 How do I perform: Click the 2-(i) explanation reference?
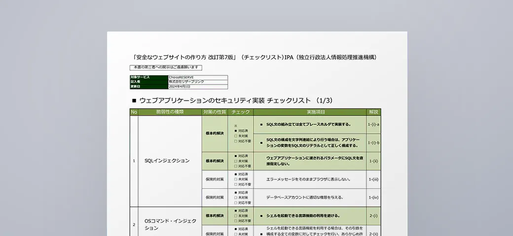pos(373,215)
